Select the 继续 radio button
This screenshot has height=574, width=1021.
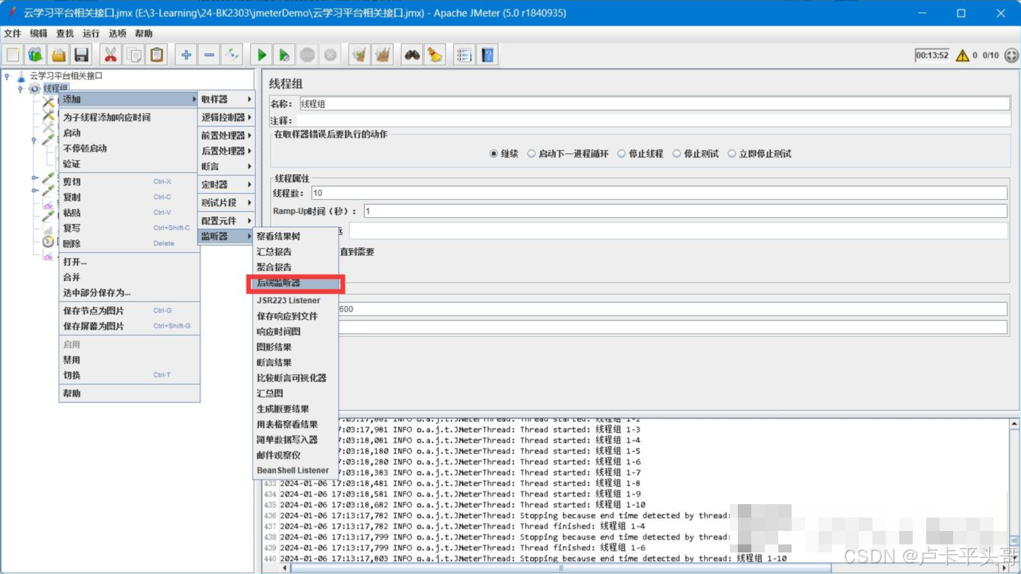(x=494, y=154)
